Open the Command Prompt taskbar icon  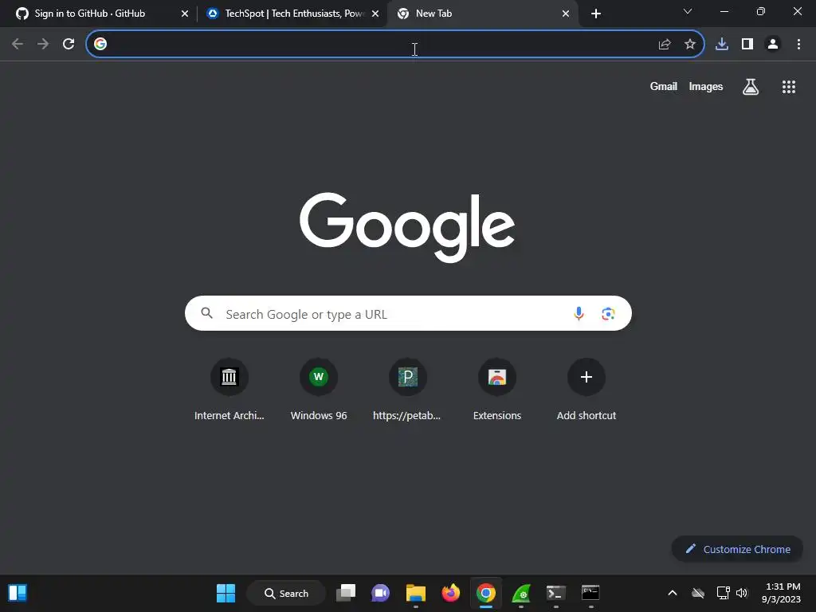click(x=590, y=592)
